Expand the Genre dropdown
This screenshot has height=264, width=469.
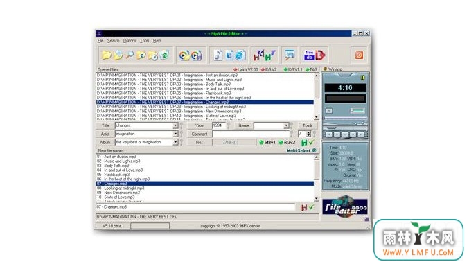tap(286, 125)
